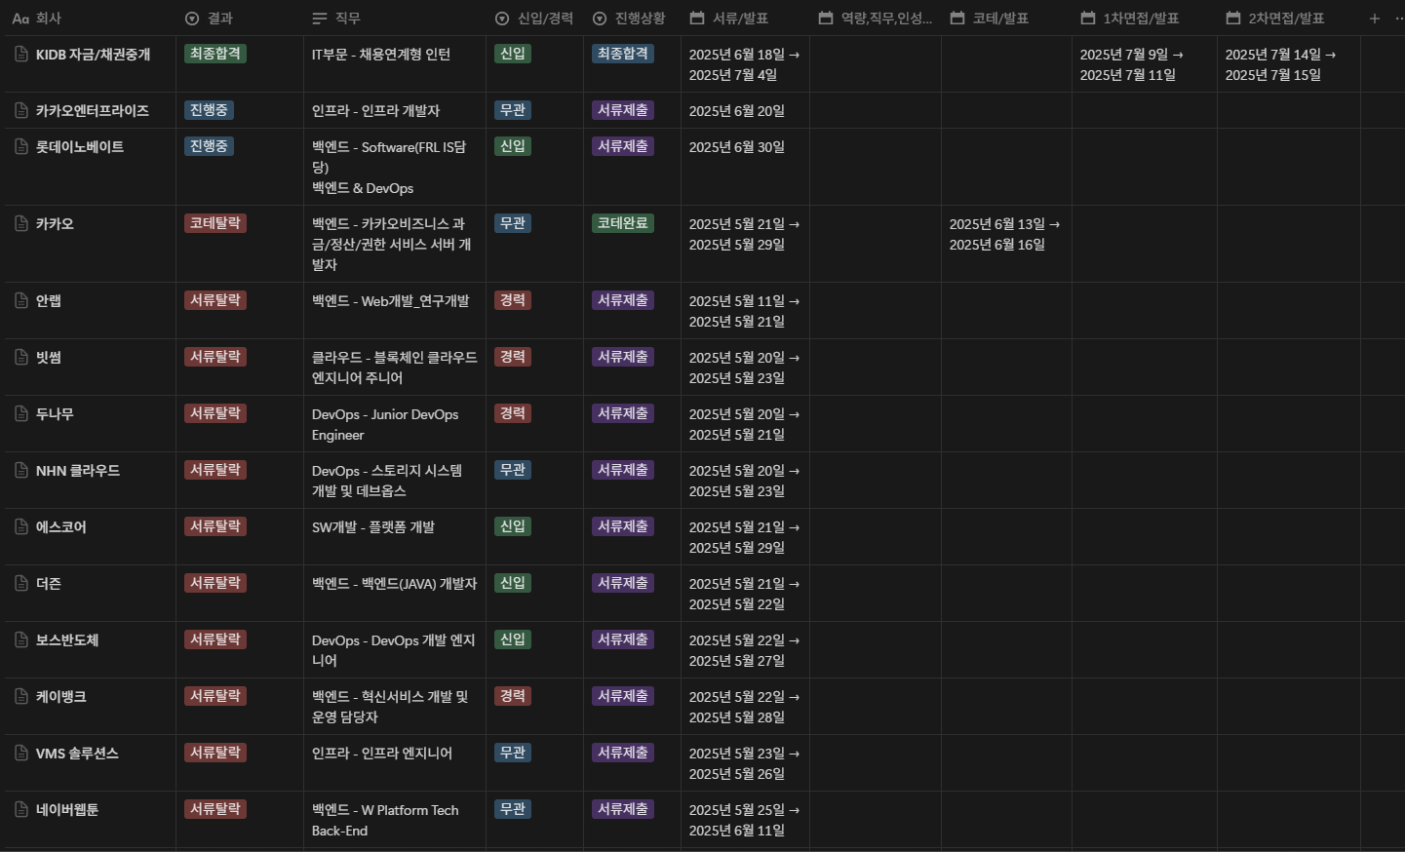Open the 롯데이노베이트 page
Image resolution: width=1405 pixels, height=852 pixels.
pyautogui.click(x=80, y=147)
